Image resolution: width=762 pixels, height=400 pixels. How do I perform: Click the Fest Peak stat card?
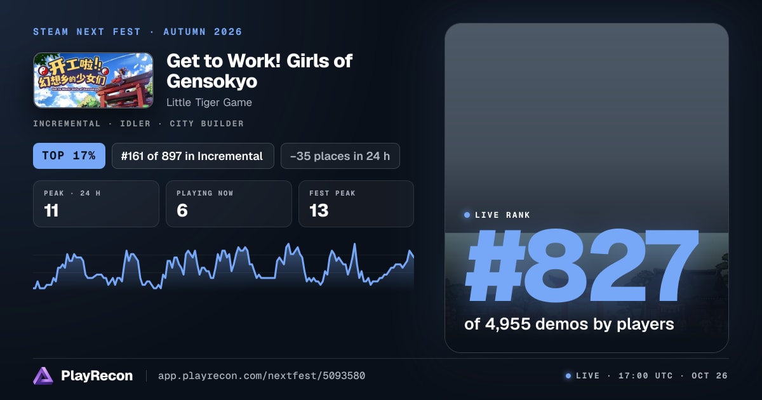[356, 204]
